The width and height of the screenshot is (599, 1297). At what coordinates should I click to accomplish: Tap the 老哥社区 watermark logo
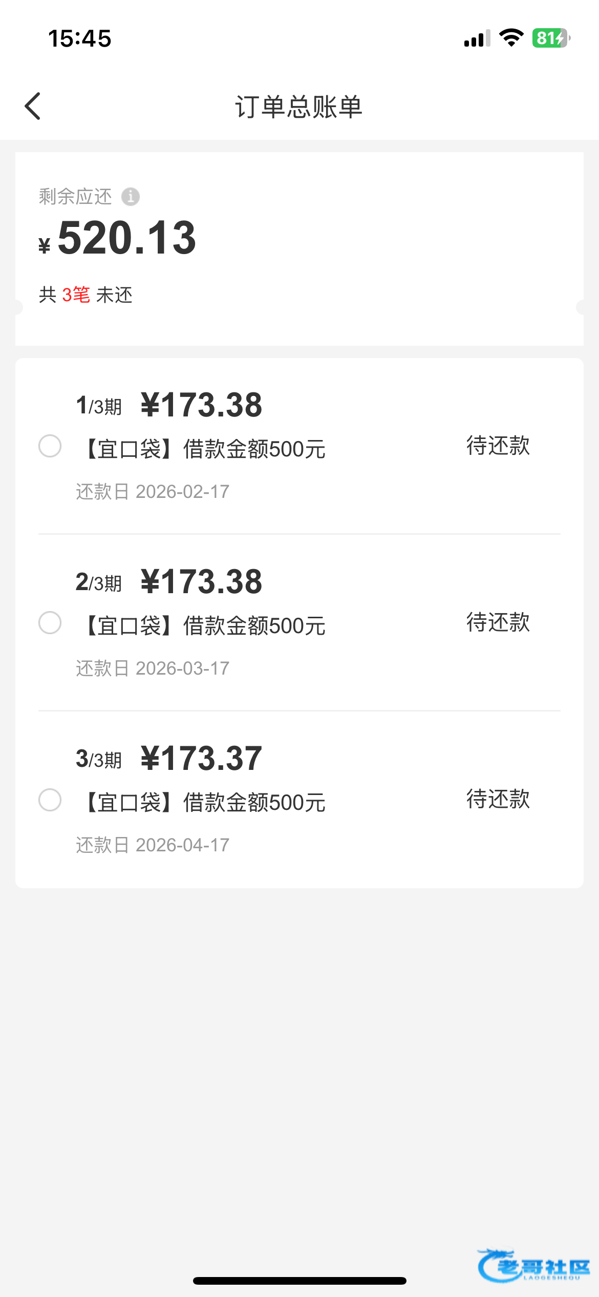click(533, 1265)
